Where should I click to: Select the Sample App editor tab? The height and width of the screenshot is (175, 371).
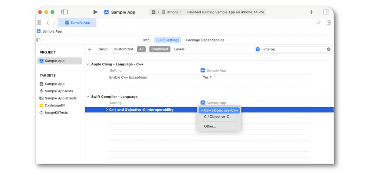(x=77, y=23)
